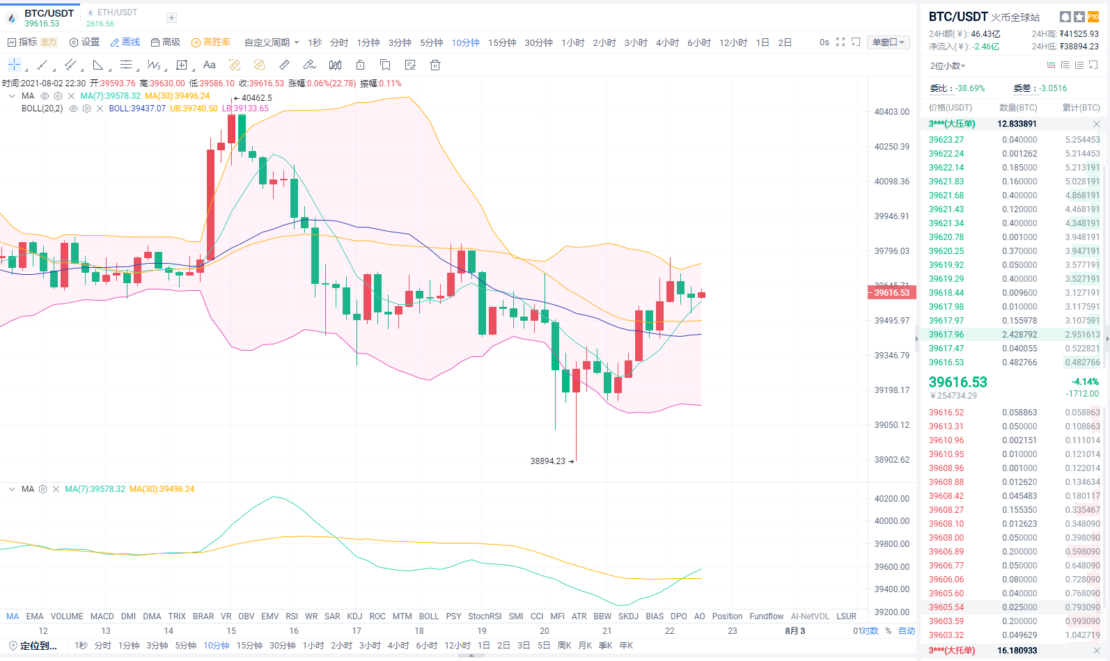Show the first list-style order book layout

pos(1065,65)
